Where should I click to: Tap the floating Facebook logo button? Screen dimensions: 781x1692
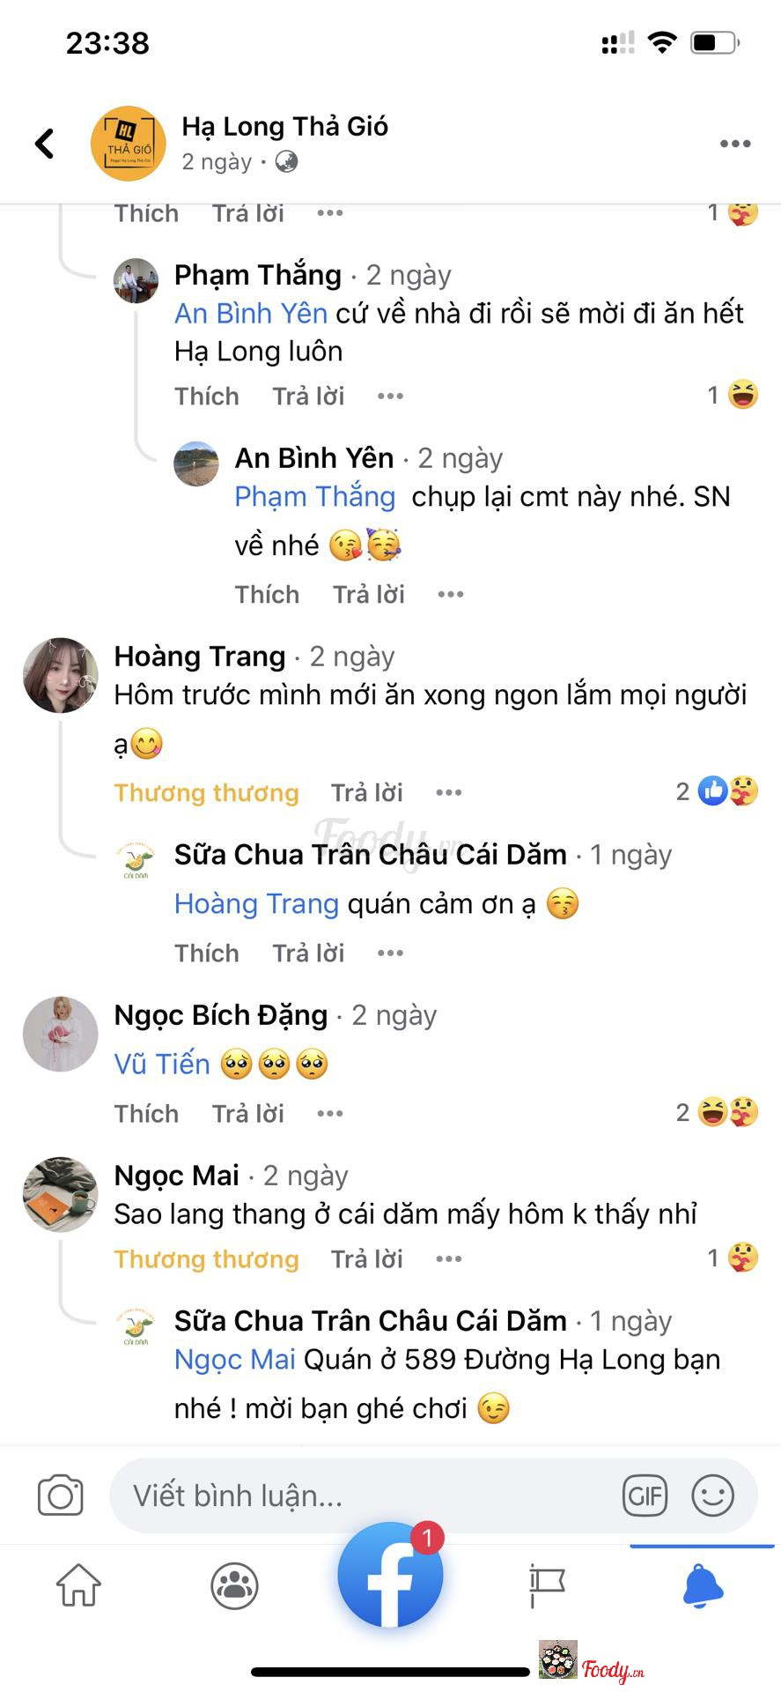tap(390, 1575)
